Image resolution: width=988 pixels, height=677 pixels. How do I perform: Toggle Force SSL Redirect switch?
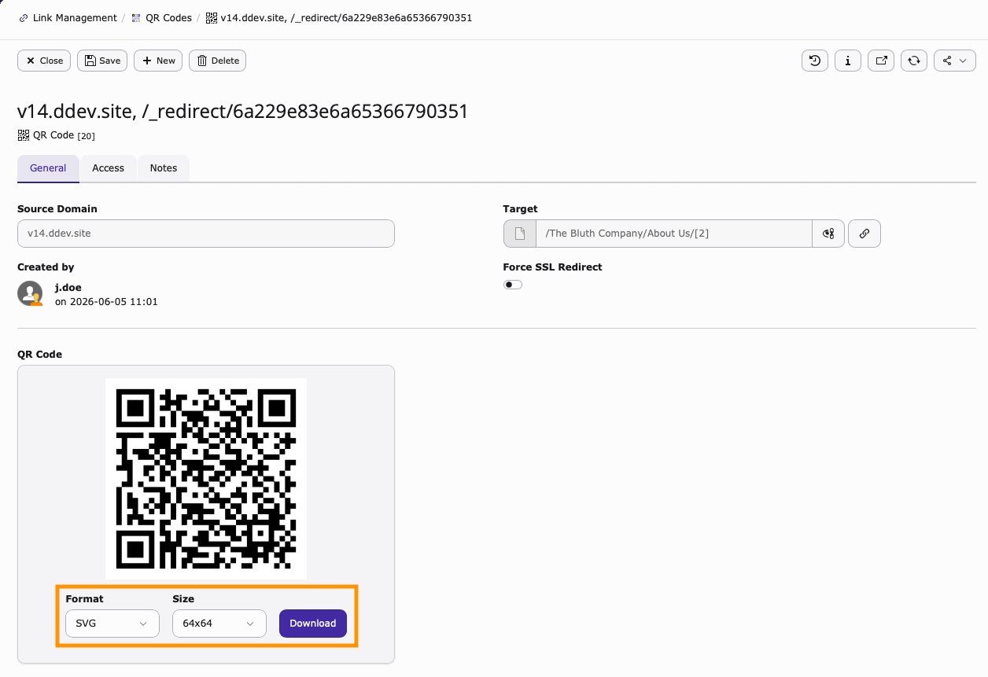pyautogui.click(x=513, y=285)
